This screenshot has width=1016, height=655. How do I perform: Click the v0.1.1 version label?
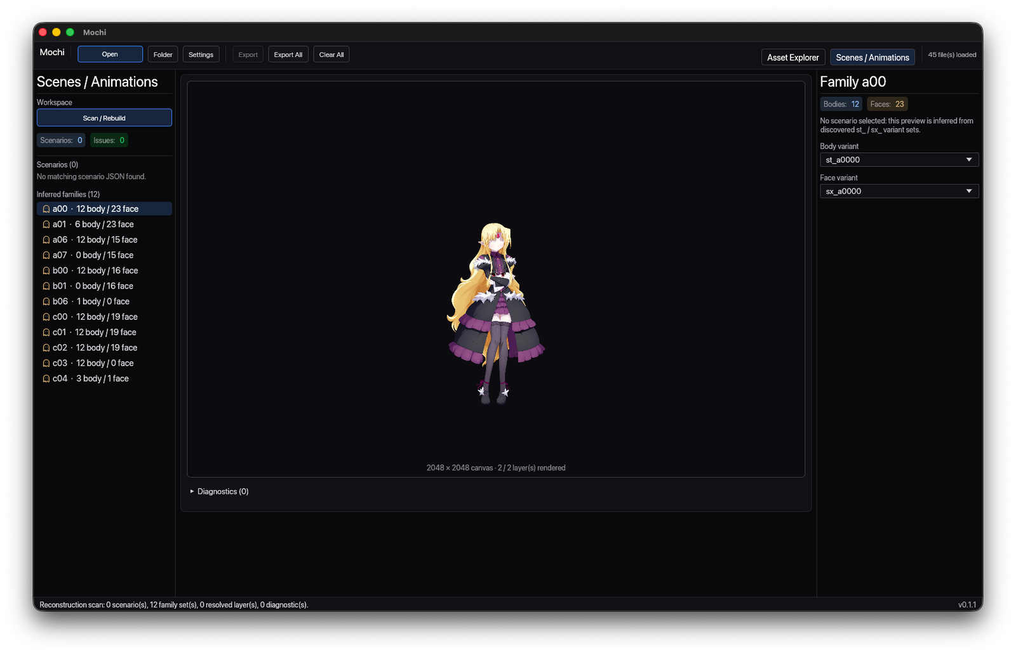click(967, 605)
